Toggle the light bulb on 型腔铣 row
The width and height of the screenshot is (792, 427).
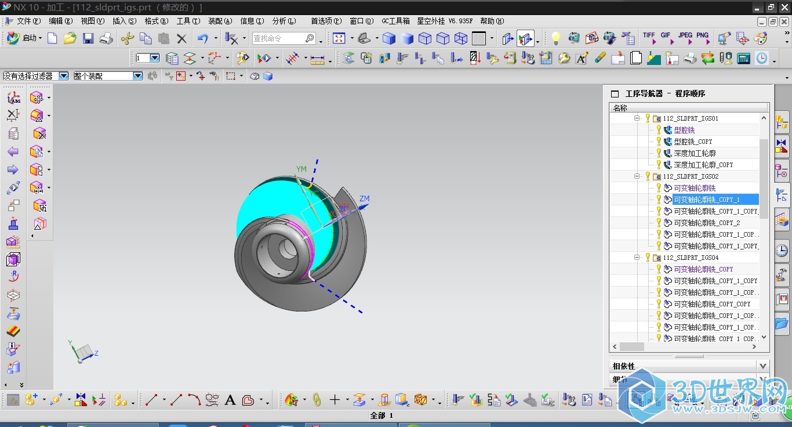[x=659, y=130]
